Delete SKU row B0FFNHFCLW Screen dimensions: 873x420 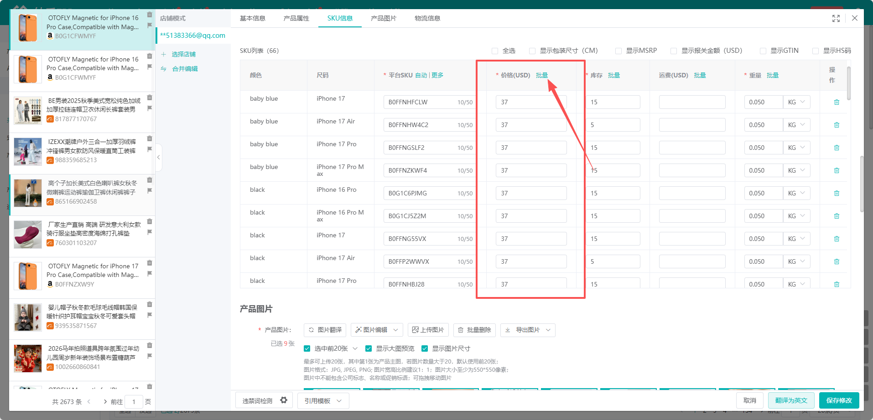pyautogui.click(x=837, y=102)
